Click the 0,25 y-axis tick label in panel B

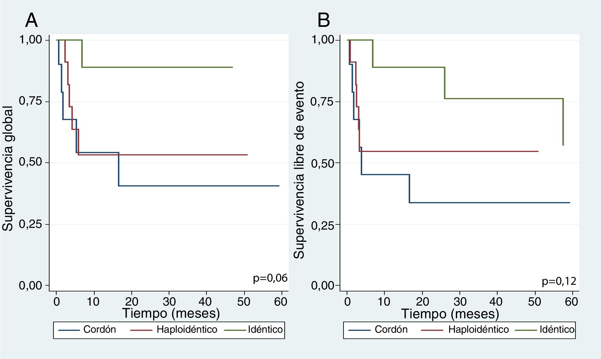323,225
